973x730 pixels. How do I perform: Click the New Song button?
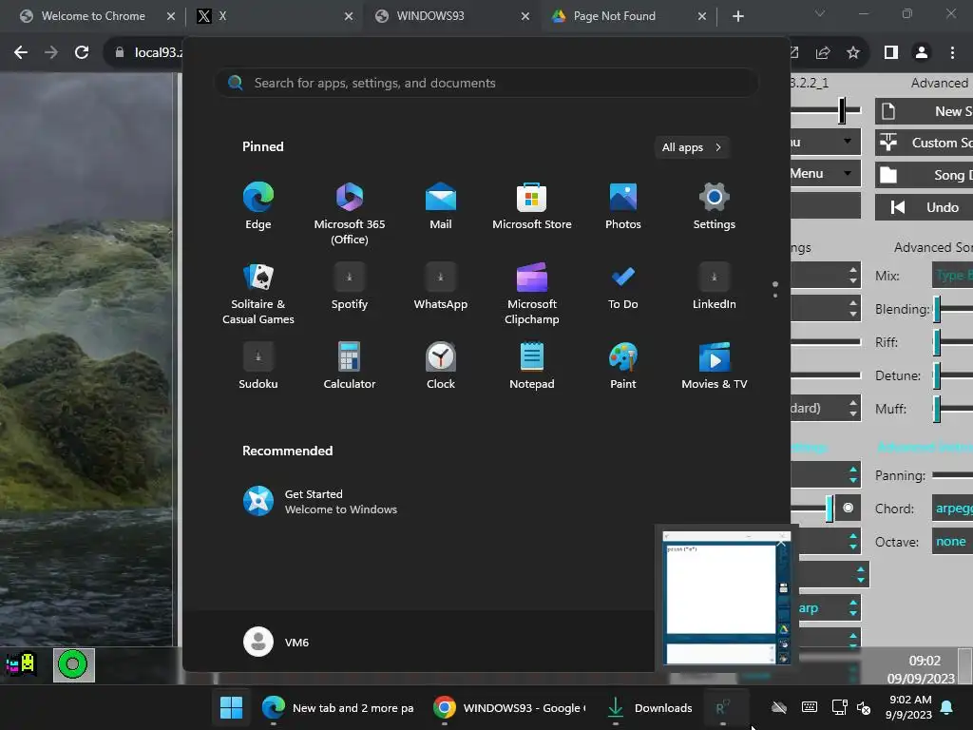tap(924, 111)
